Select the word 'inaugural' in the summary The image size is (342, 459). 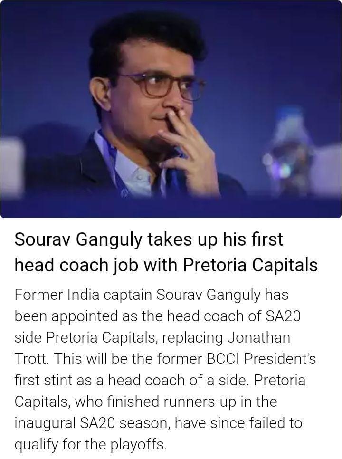[45, 423]
